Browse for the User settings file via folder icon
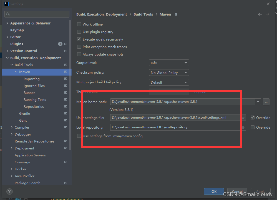The width and height of the screenshot is (277, 200). coord(243,117)
